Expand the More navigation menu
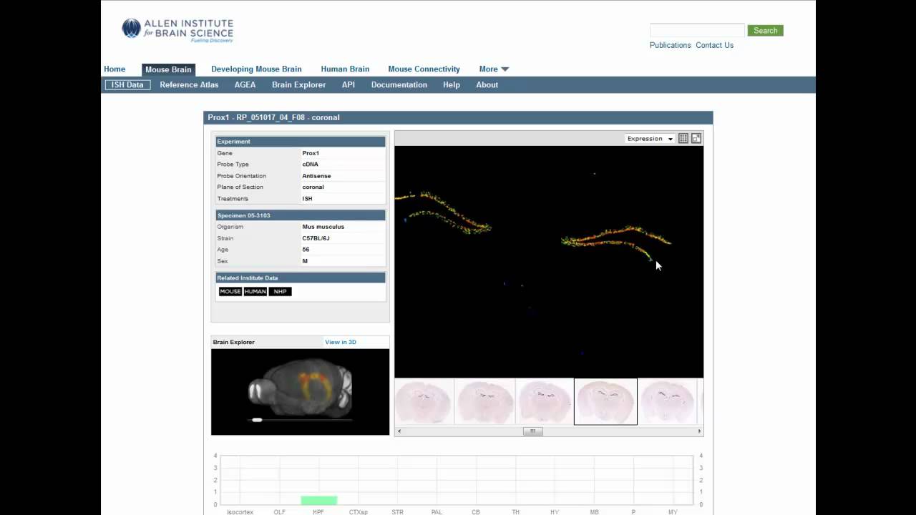Viewport: 916px width, 515px height. 493,69
